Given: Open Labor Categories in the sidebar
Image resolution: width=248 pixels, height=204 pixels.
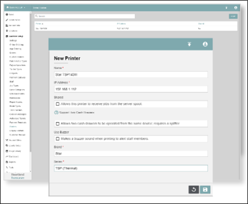Looking at the screenshot, I should [x=17, y=90].
